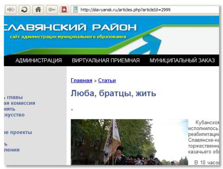Click the sidebar link ending in 'главы'

[13, 97]
